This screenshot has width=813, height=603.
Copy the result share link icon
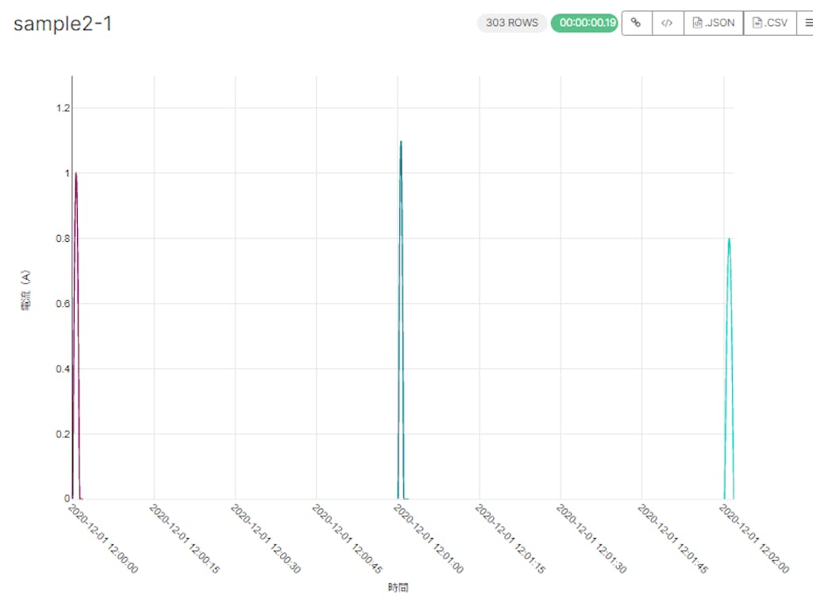click(636, 23)
